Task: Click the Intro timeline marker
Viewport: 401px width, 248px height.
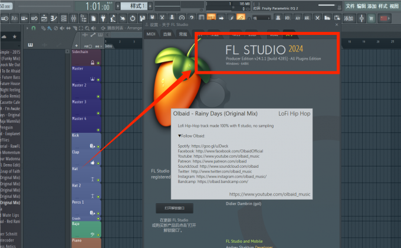Action: pos(109,46)
